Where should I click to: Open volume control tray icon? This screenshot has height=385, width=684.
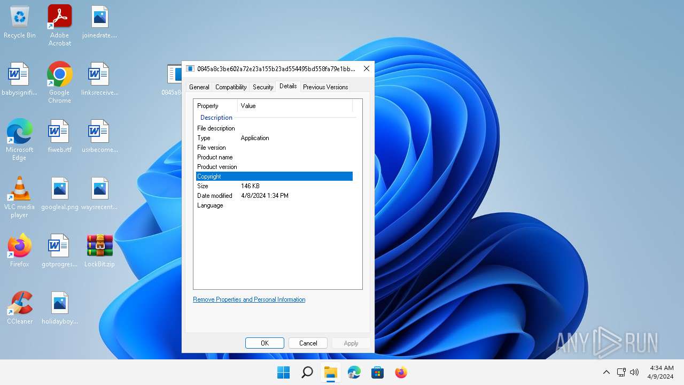(x=634, y=372)
